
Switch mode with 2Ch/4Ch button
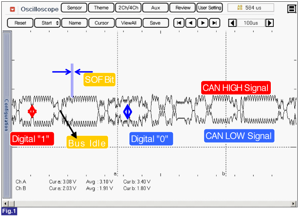(x=128, y=8)
